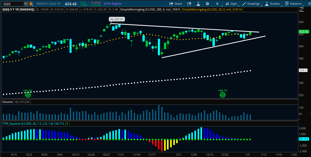Click the EXTO Eligible label
Image resolution: width=311 pixels, height=157 pixels.
point(112,4)
